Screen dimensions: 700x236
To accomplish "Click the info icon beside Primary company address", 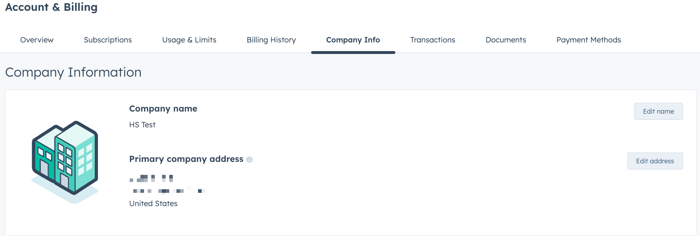I will point(250,159).
